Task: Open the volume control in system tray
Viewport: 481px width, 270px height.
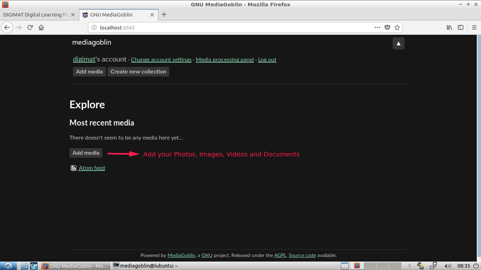Action: pos(448,266)
